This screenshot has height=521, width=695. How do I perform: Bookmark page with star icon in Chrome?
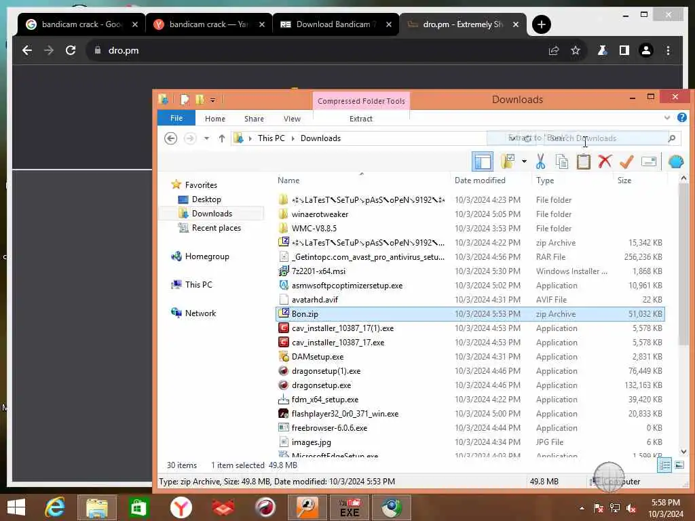(576, 50)
